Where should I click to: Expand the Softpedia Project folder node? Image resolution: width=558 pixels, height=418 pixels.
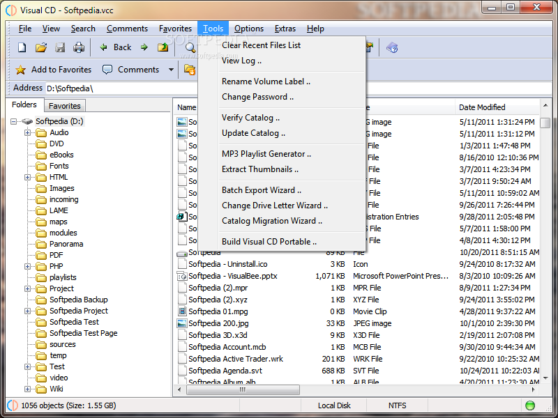click(x=27, y=311)
